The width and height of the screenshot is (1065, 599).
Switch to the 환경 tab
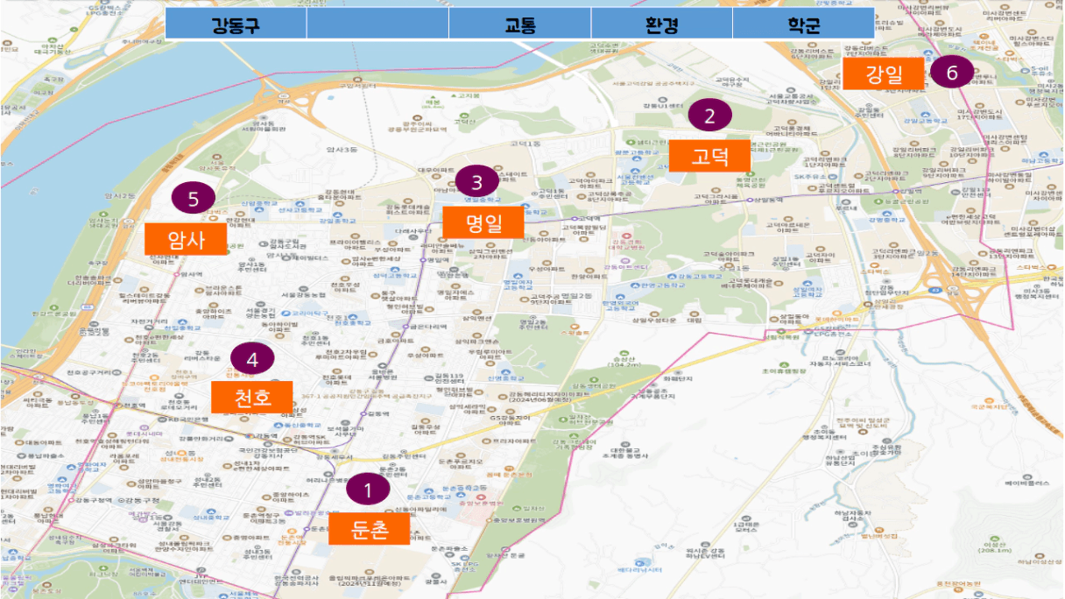click(662, 24)
